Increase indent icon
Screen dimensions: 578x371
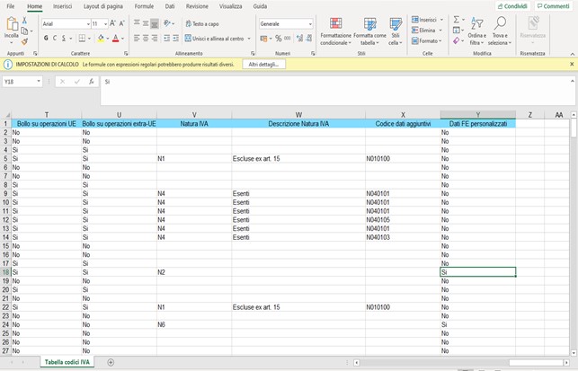176,38
